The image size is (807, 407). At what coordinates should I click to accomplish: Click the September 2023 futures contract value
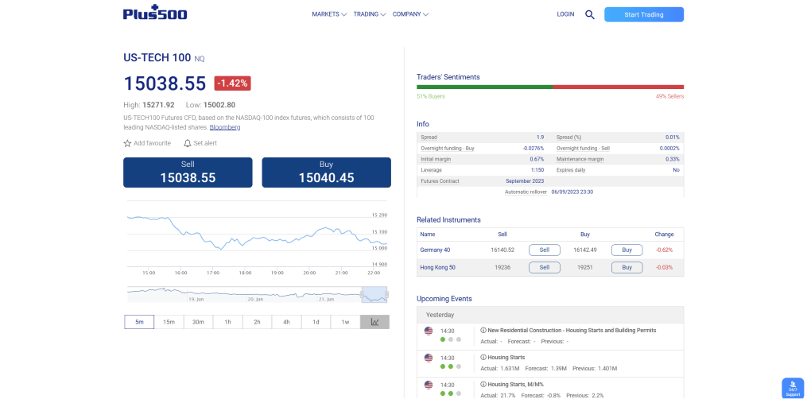click(525, 181)
